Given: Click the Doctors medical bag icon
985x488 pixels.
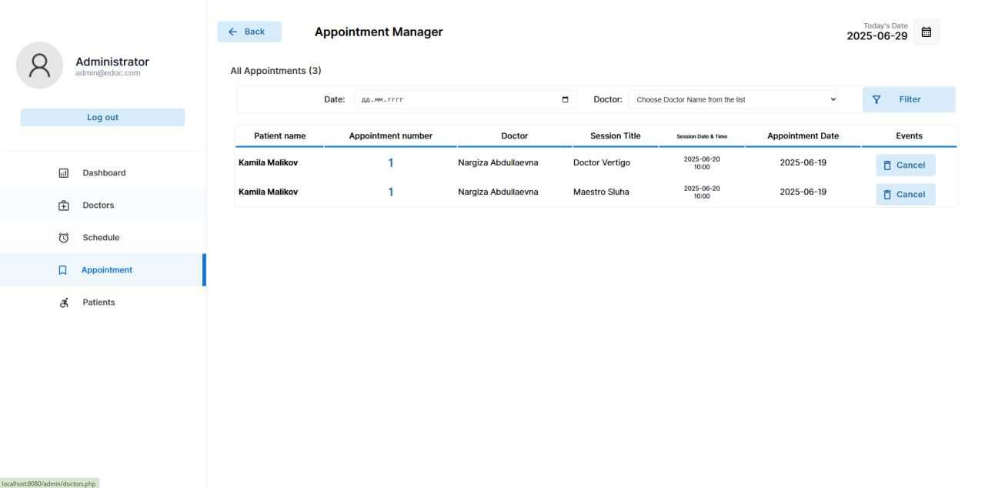Looking at the screenshot, I should point(64,206).
